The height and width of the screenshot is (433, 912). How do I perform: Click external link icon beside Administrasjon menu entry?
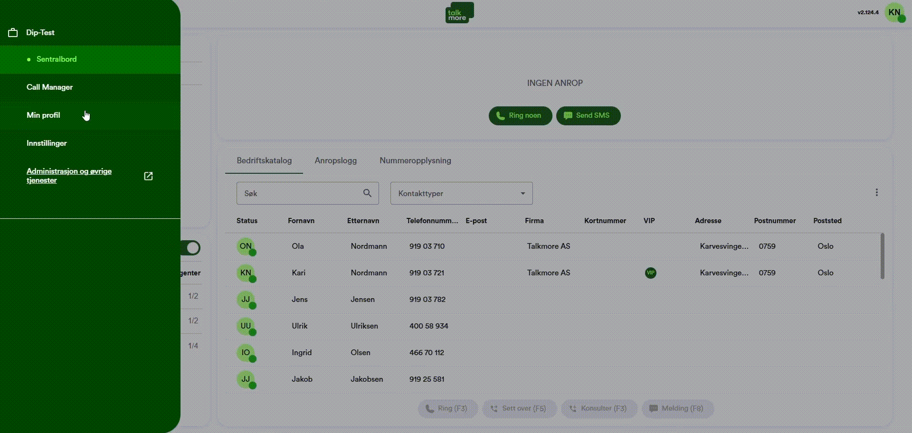pyautogui.click(x=148, y=176)
